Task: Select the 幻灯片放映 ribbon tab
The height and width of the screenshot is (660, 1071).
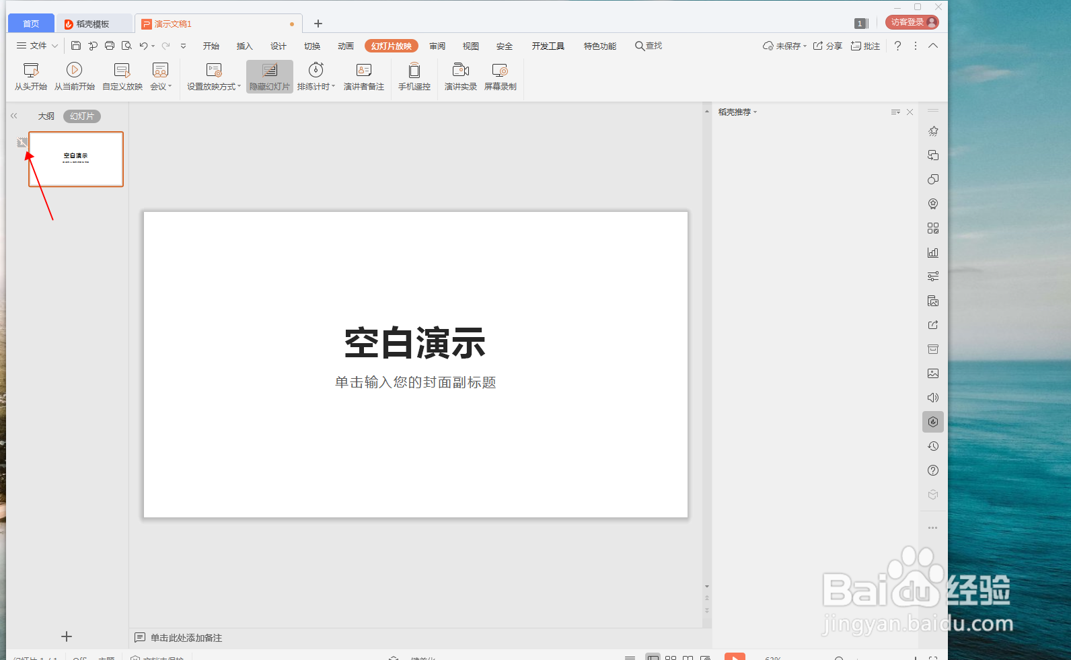Action: [x=392, y=46]
